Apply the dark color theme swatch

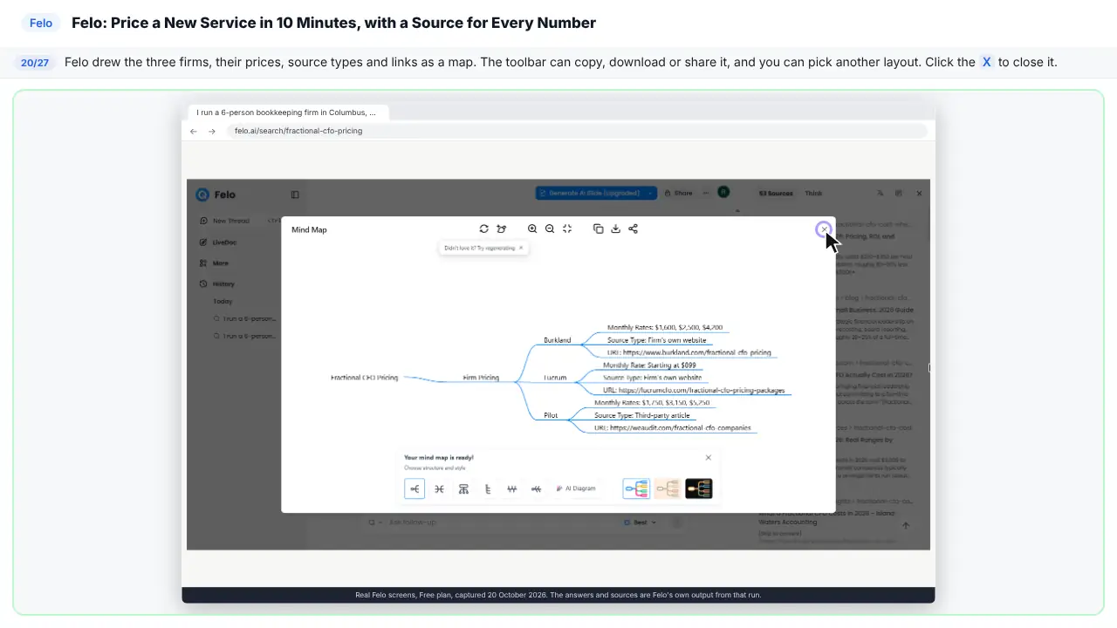click(699, 489)
